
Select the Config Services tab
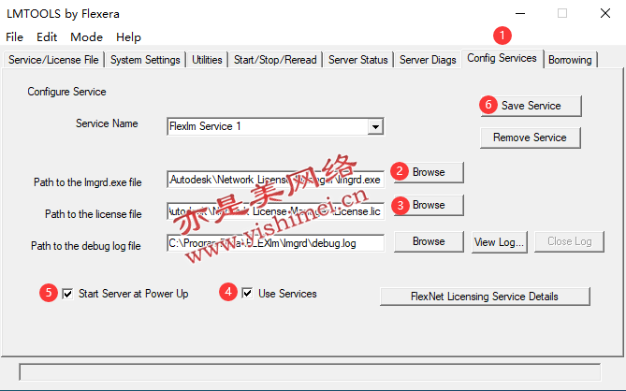(x=502, y=58)
